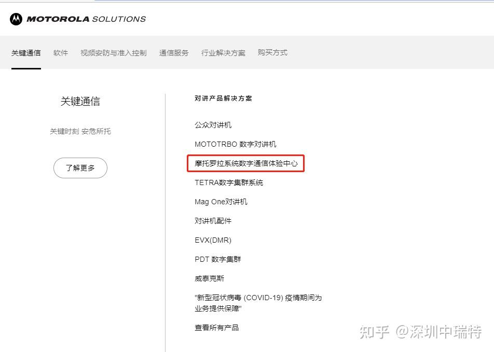The height and width of the screenshot is (352, 494).
Task: Switch to the 通信服务 tab
Action: point(174,53)
